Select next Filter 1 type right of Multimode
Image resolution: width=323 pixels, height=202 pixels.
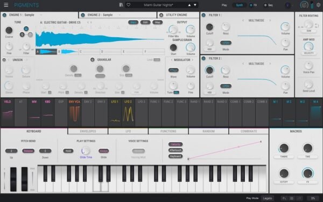(x=270, y=20)
